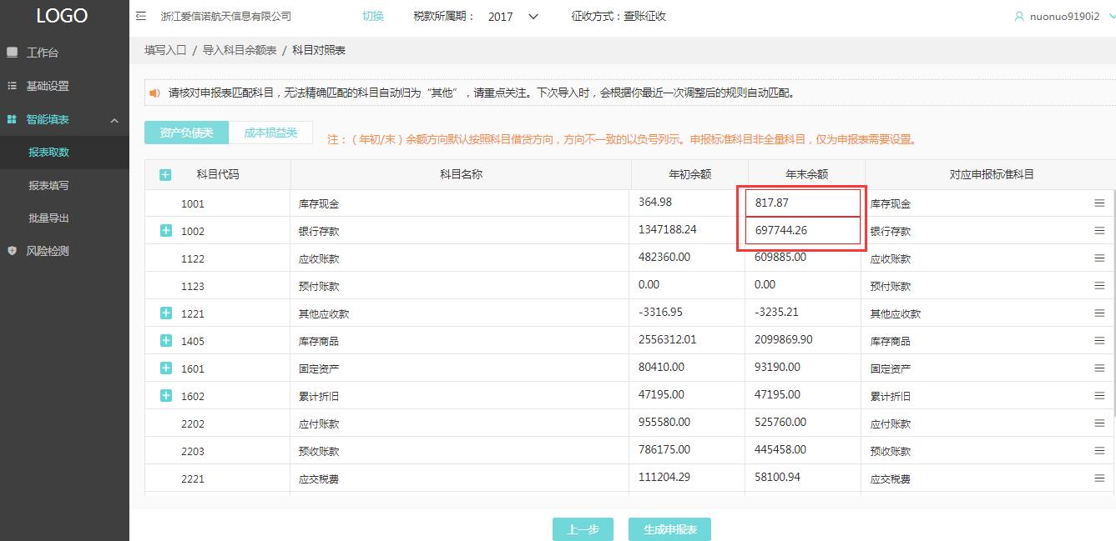1116x541 pixels.
Task: Click the 年末余额 column header
Action: pos(806,174)
